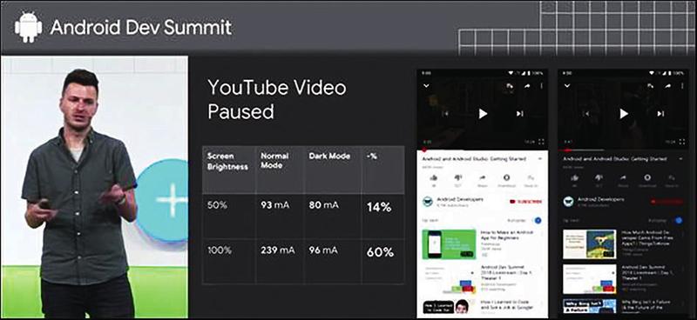Image resolution: width=697 pixels, height=320 pixels.
Task: Toggle Autoplay switch on the dark-mode phone
Action: pos(678,220)
